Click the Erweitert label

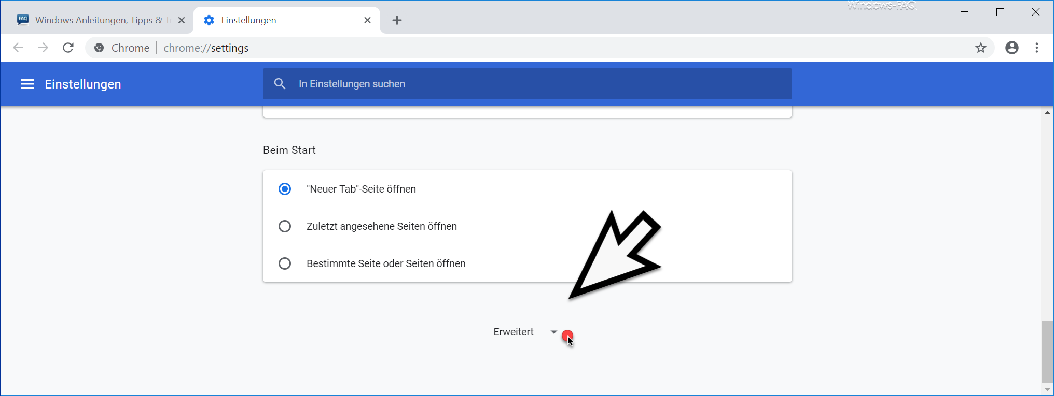coord(514,332)
